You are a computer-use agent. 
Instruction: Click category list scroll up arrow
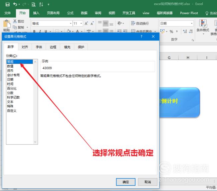[35, 62]
